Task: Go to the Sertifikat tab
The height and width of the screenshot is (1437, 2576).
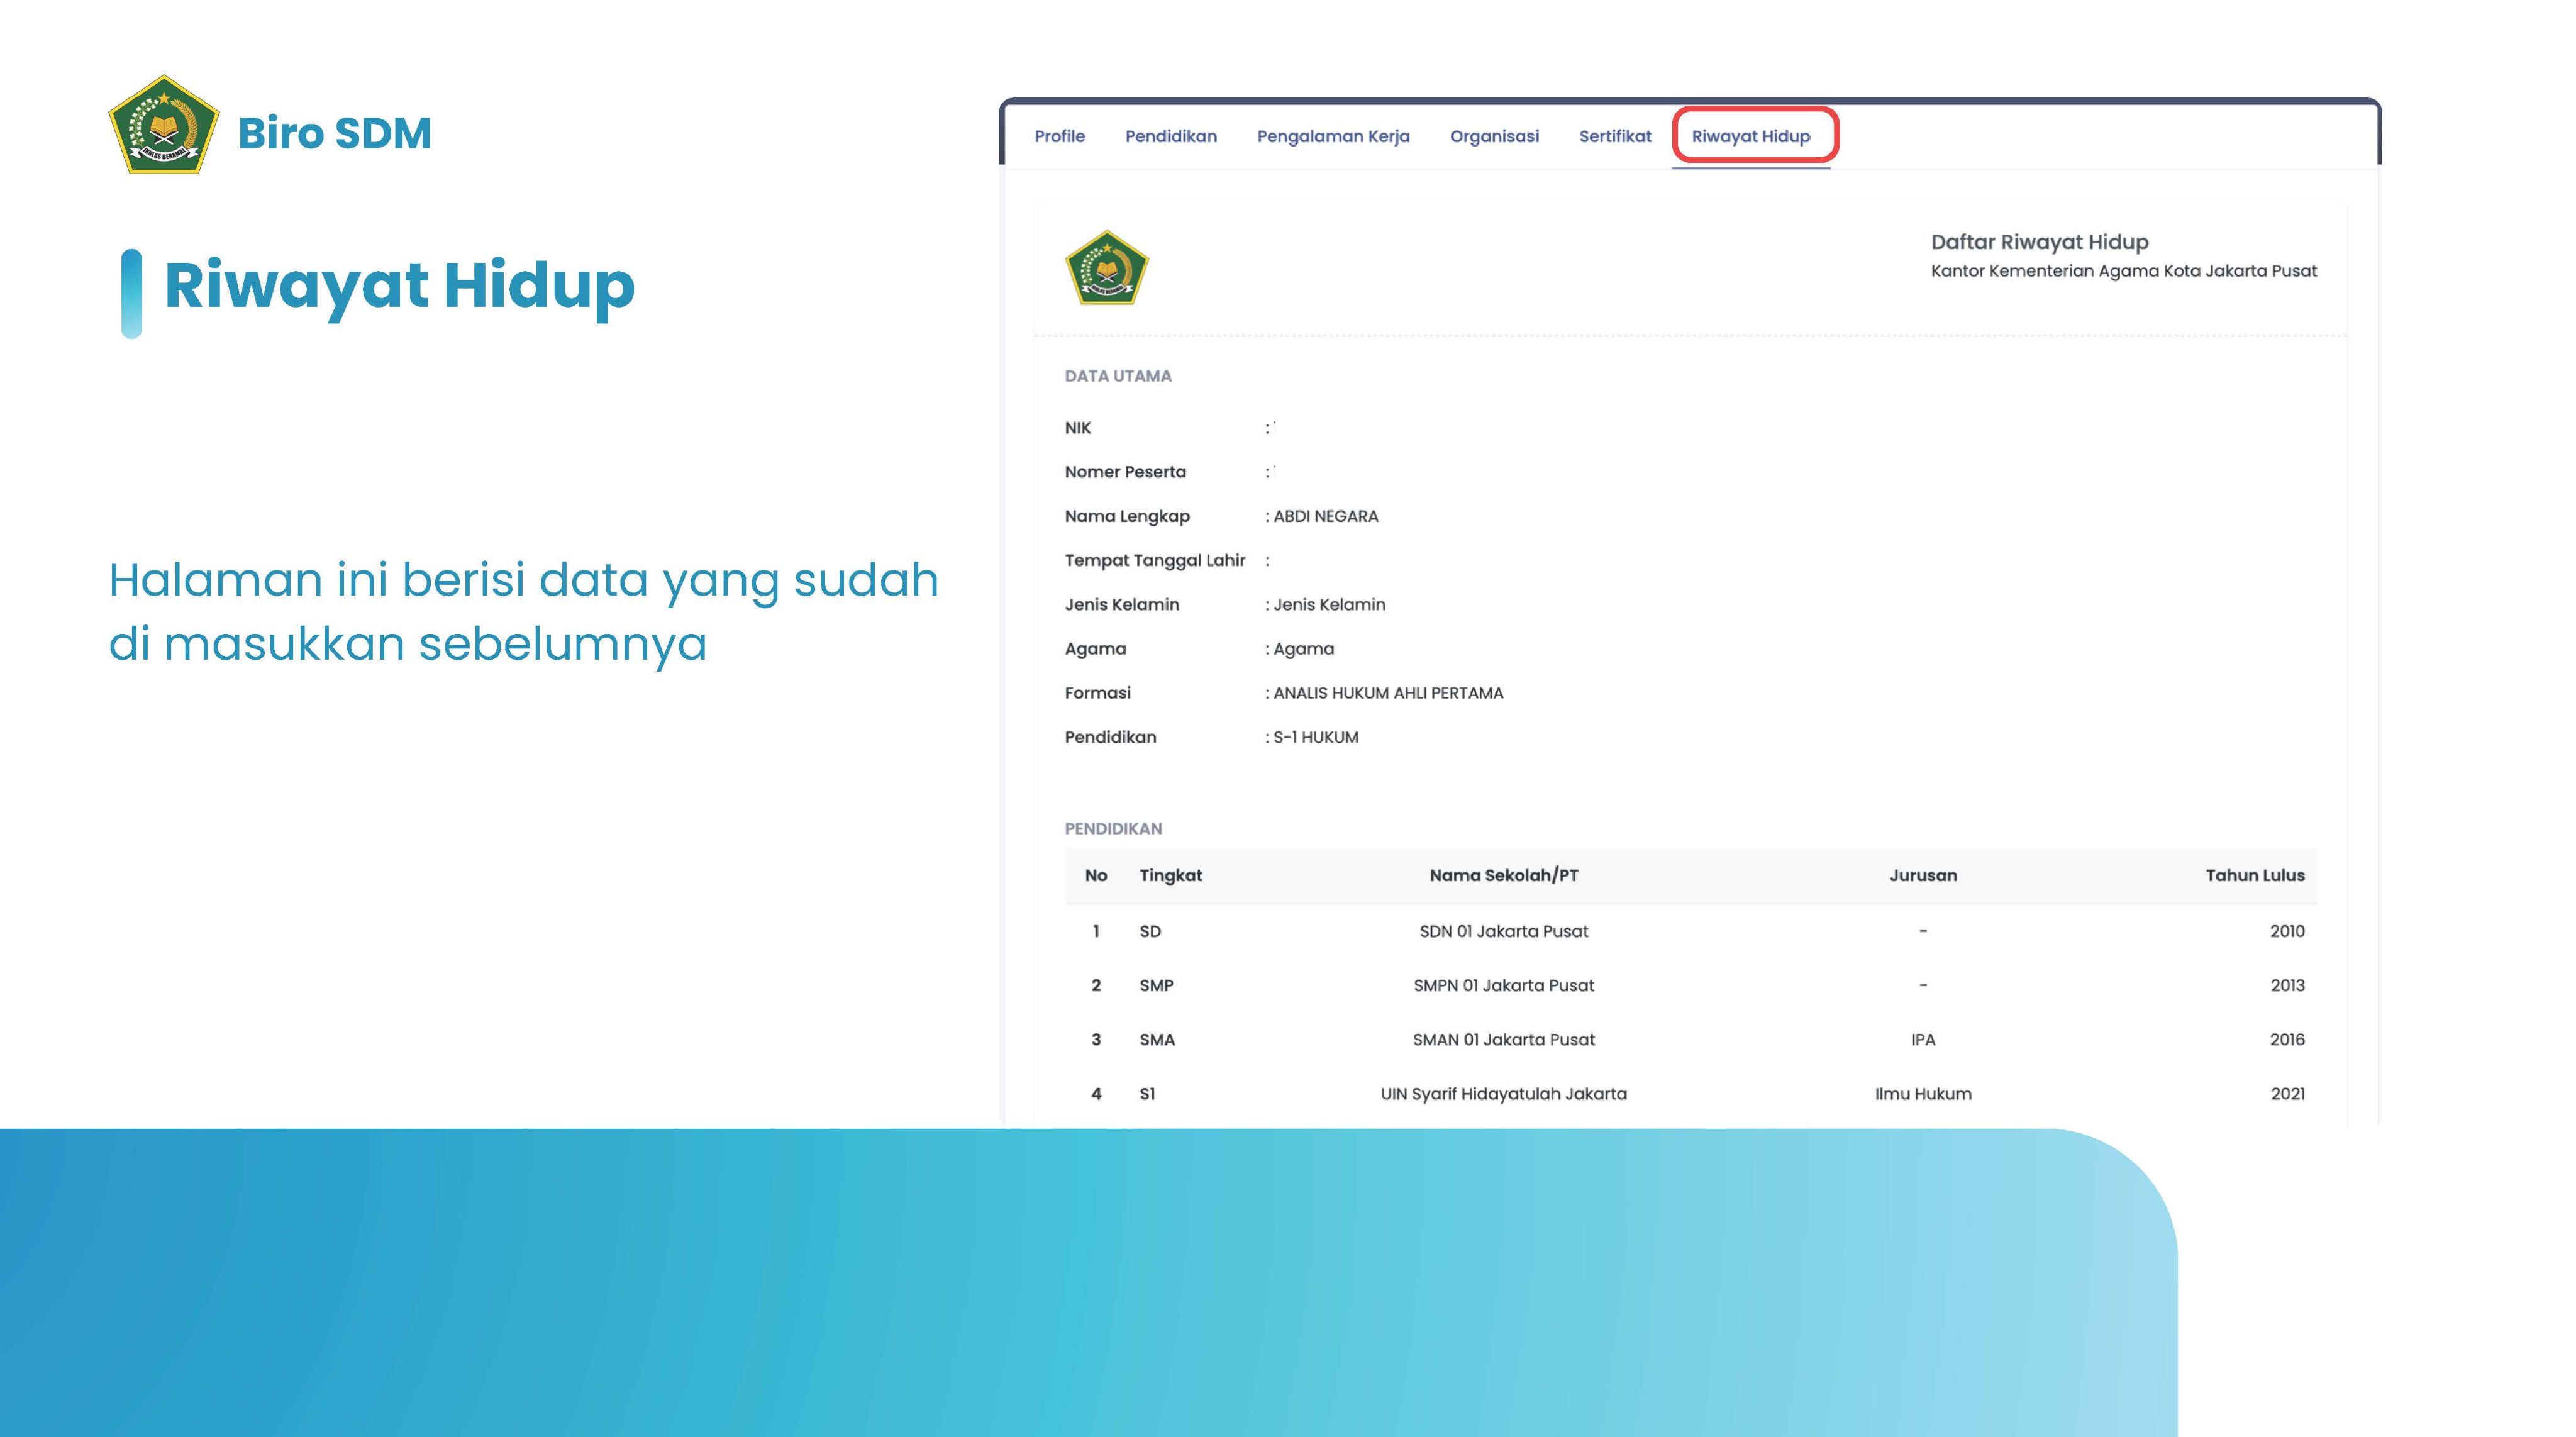Action: coord(1615,136)
